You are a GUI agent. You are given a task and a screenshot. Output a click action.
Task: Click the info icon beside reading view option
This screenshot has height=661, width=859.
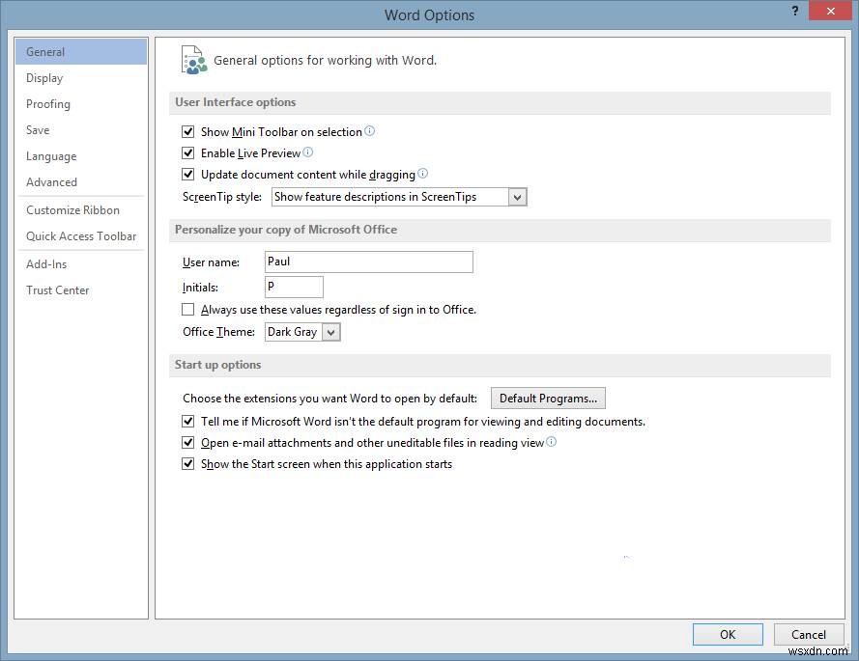tap(551, 442)
